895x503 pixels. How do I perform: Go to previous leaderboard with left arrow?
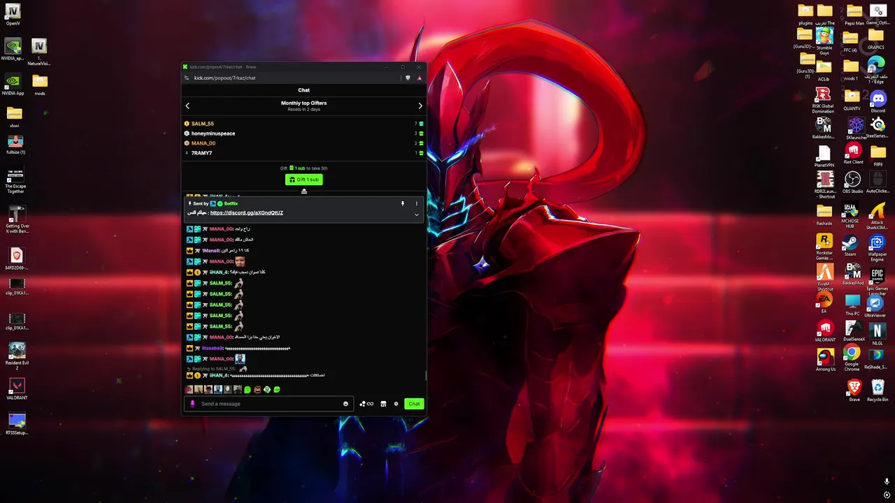187,105
